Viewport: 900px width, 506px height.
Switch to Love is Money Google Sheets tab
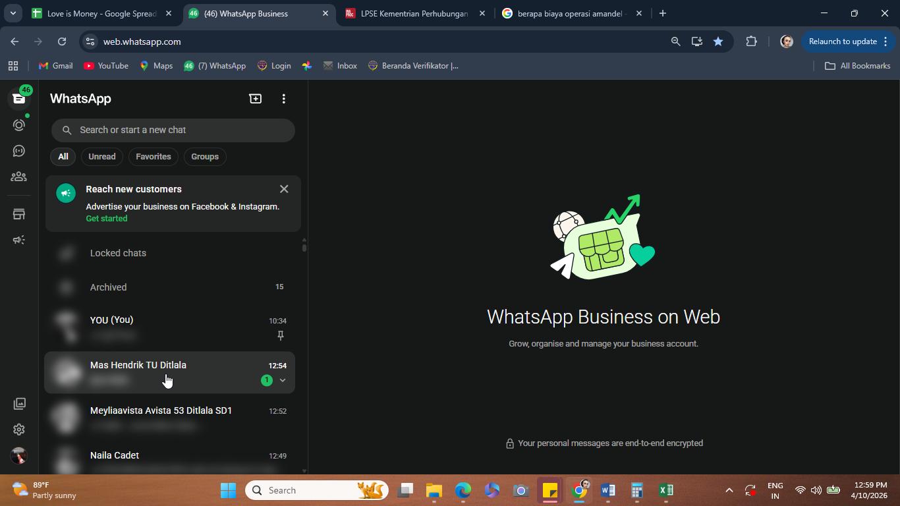coord(102,13)
